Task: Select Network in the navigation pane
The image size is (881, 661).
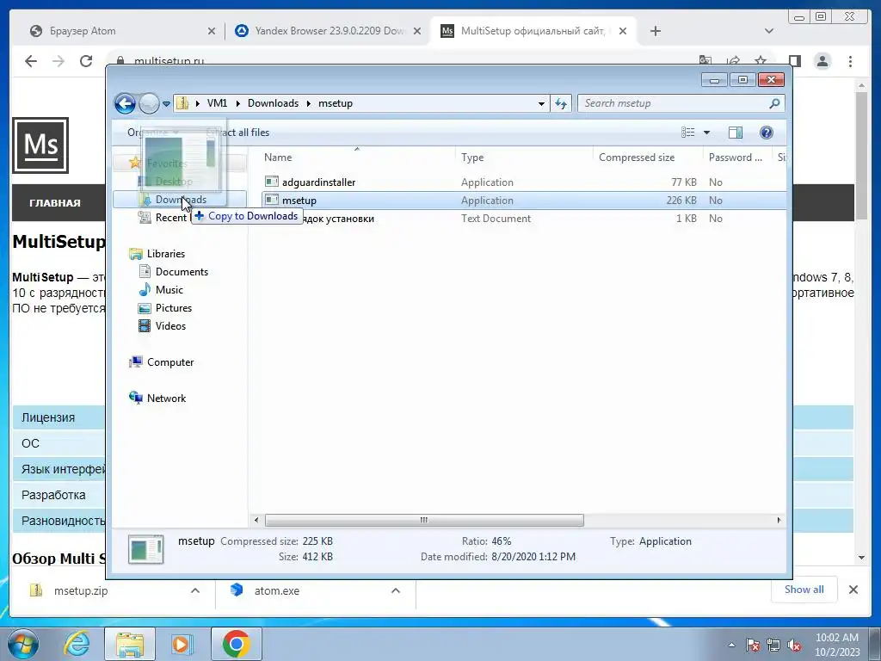Action: coord(166,398)
